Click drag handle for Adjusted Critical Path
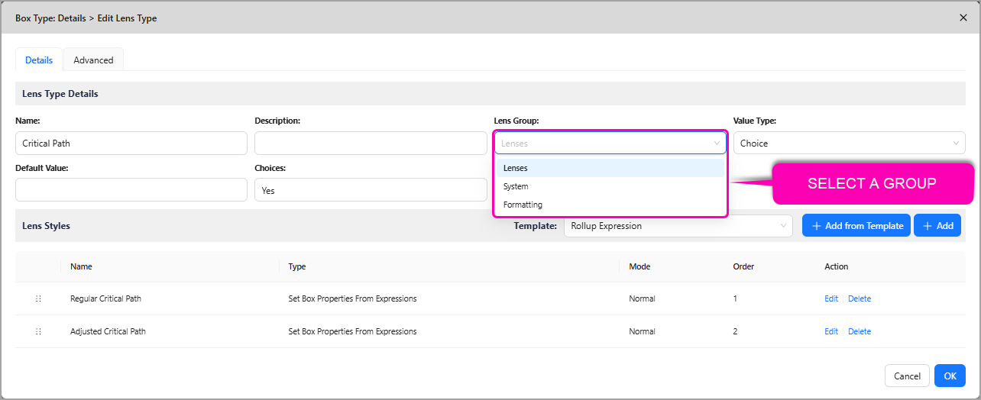This screenshot has width=981, height=400. point(38,331)
